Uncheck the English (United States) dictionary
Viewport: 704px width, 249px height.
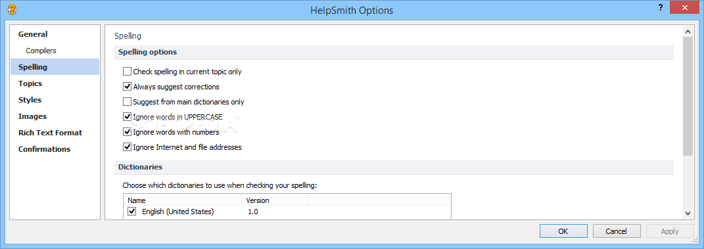point(132,212)
